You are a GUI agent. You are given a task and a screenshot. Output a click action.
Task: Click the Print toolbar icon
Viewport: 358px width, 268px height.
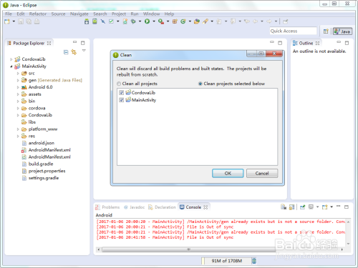tap(37, 21)
